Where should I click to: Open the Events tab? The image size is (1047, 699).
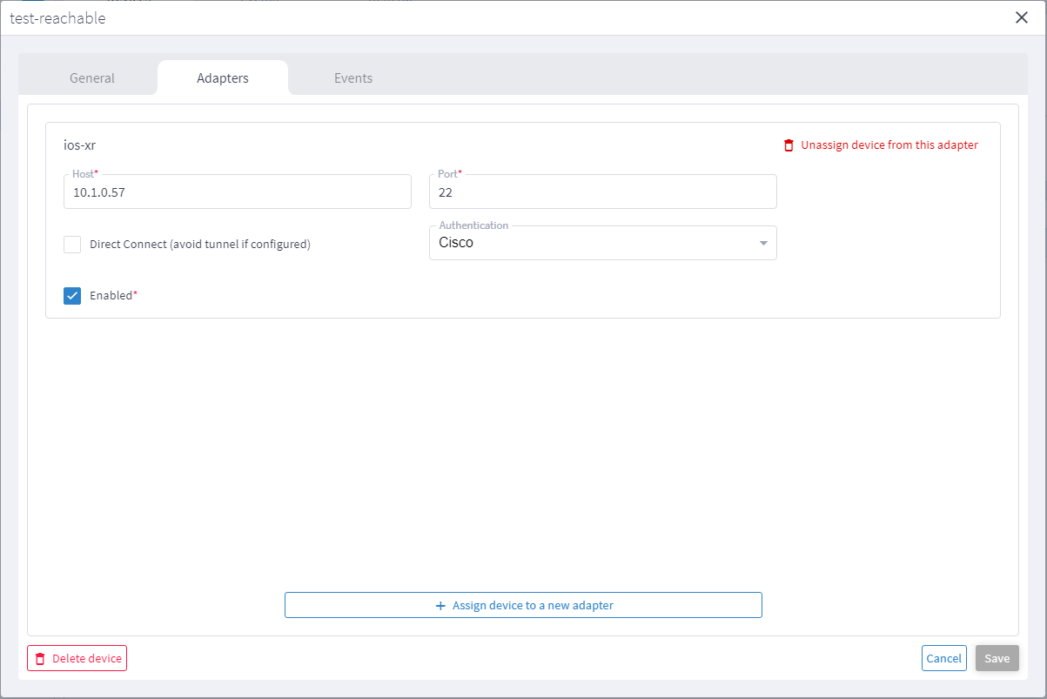353,78
